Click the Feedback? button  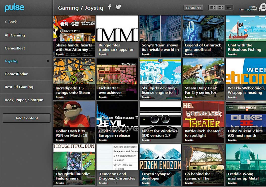point(193,8)
